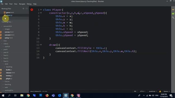Expand the Year11 folder
The image size is (175, 98).
(x=2, y=55)
